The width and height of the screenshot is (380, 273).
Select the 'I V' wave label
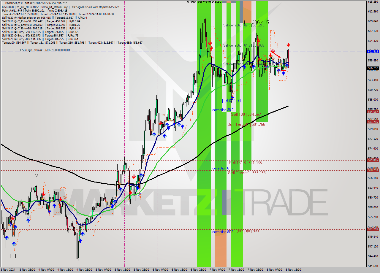pyautogui.click(x=35, y=175)
